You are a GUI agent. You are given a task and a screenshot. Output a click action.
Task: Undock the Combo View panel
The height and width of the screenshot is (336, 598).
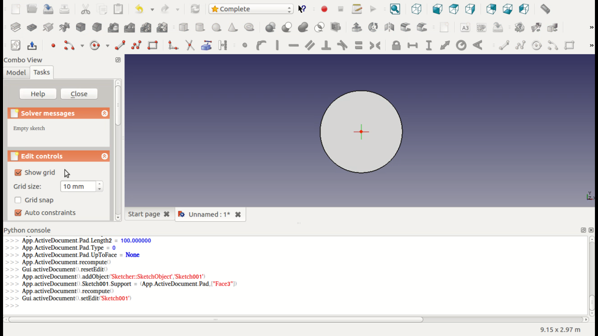(118, 60)
